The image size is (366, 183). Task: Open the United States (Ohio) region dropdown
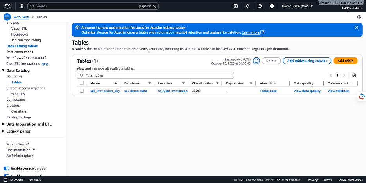pyautogui.click(x=297, y=6)
